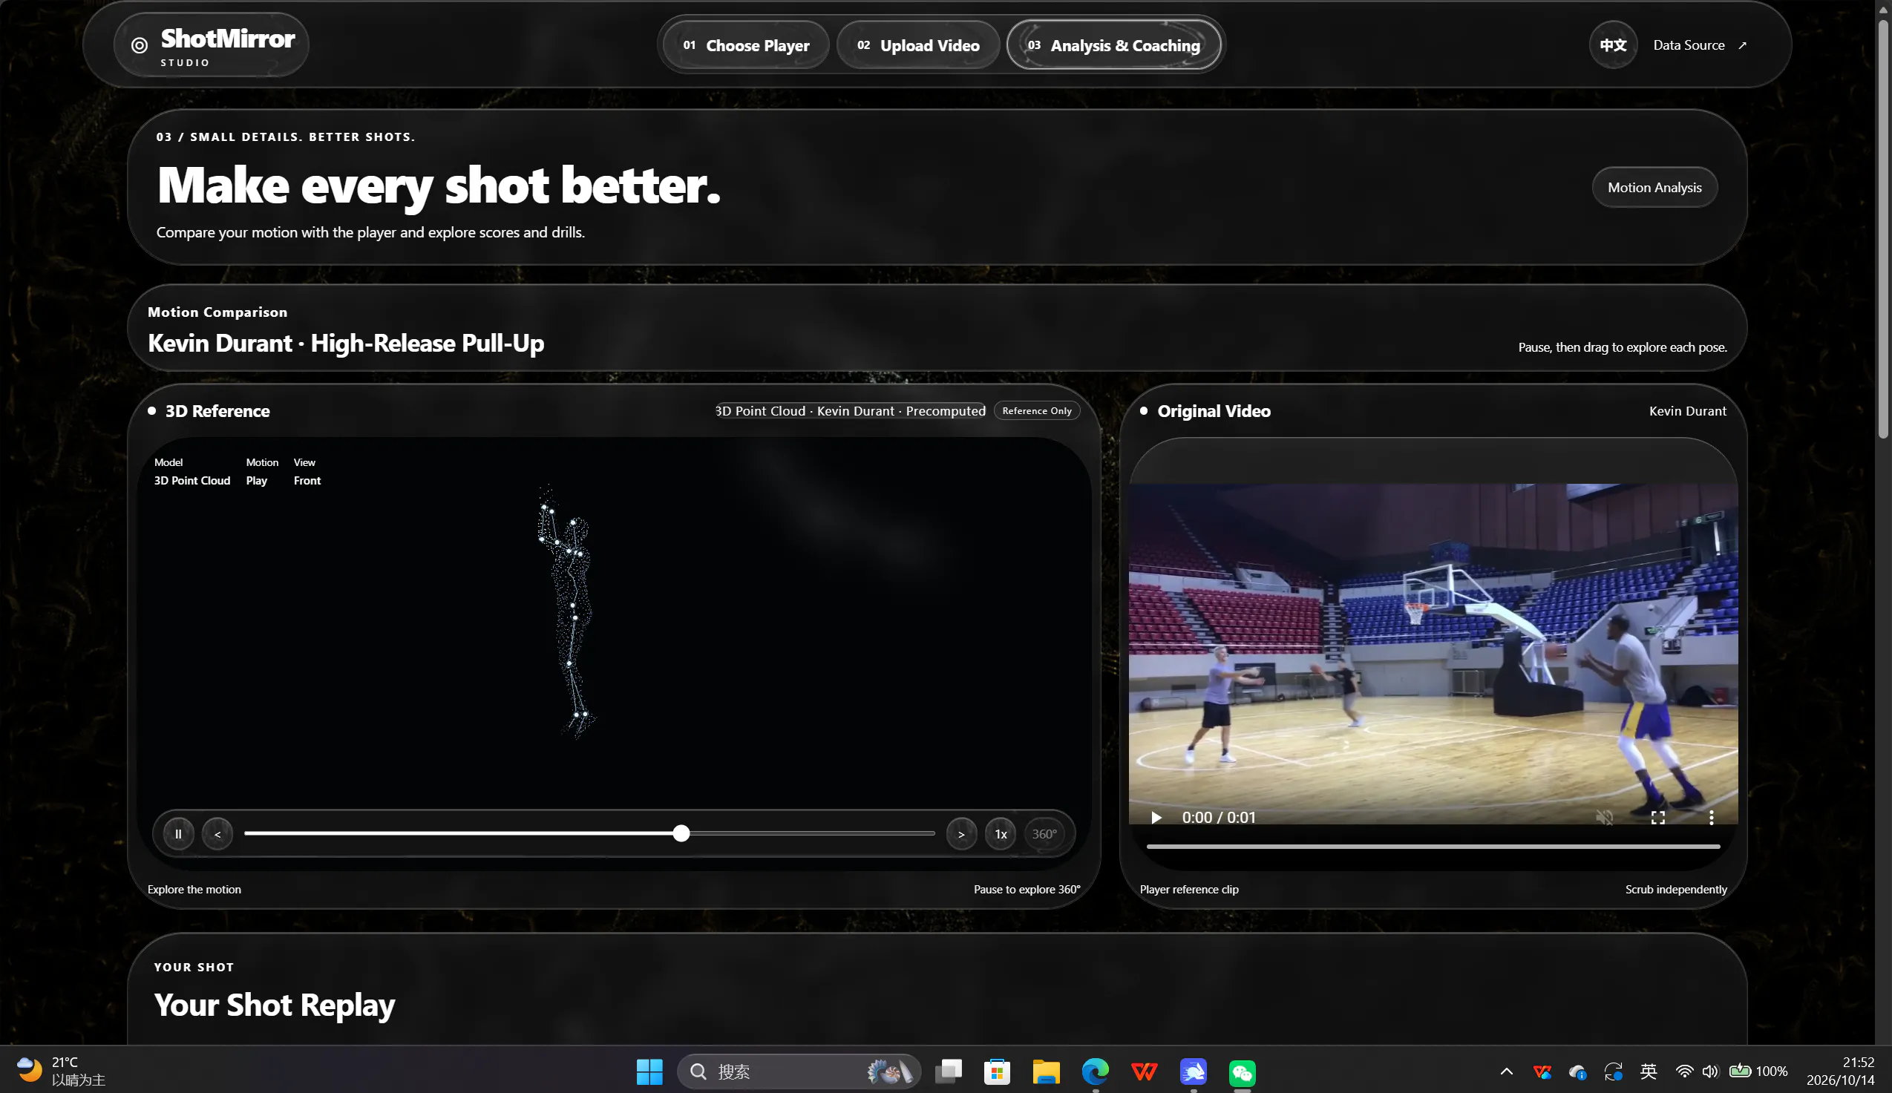
Task: Open Original Video in fullscreen
Action: [x=1657, y=817]
